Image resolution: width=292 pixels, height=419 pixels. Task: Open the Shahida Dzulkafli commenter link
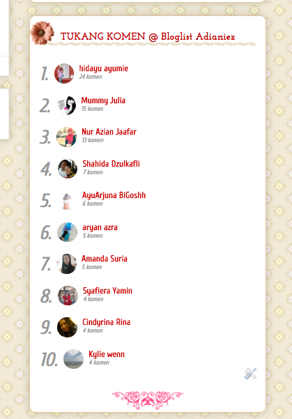111,164
